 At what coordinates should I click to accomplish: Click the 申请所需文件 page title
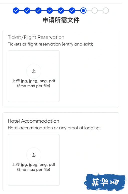61,20
